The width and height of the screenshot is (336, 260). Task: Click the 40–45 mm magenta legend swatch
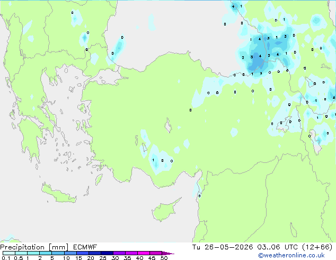click(144, 253)
